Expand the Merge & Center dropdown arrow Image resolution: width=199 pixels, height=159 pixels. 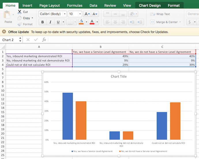click(180, 22)
